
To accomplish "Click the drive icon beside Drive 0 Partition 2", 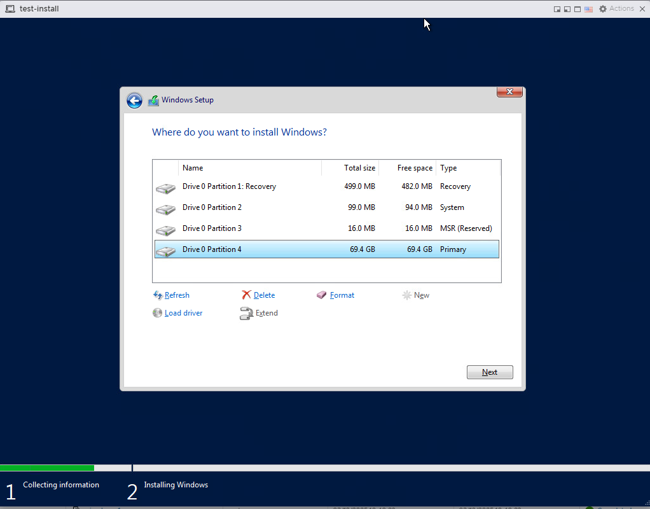I will point(165,209).
